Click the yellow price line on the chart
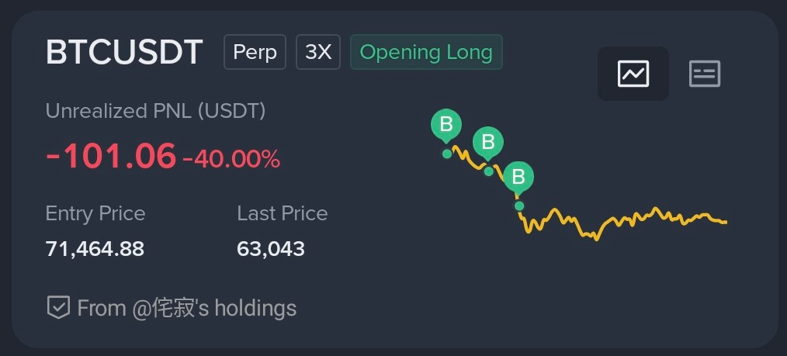 tap(627, 219)
